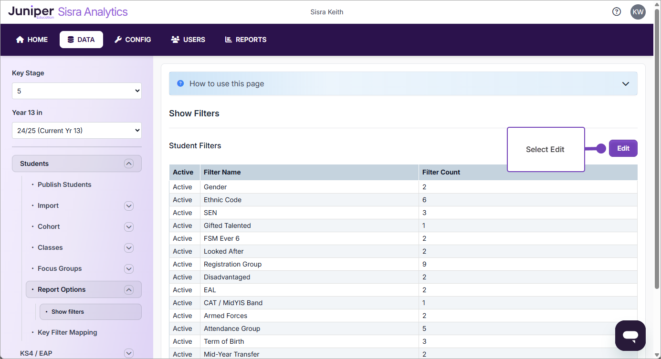Open the chat bubble widget
Screen dimensions: 661x359
tap(630, 335)
